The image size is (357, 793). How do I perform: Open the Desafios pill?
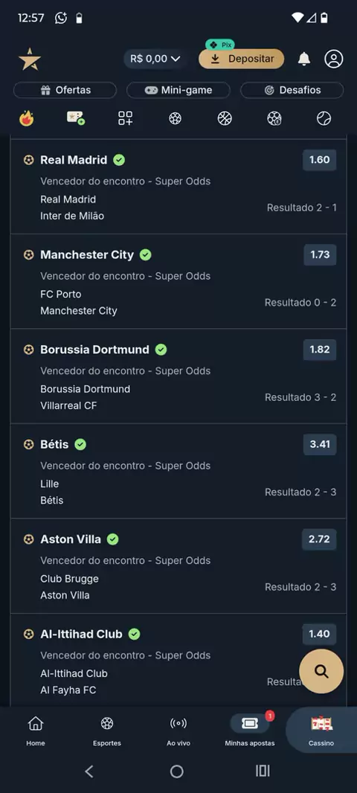[x=292, y=90]
